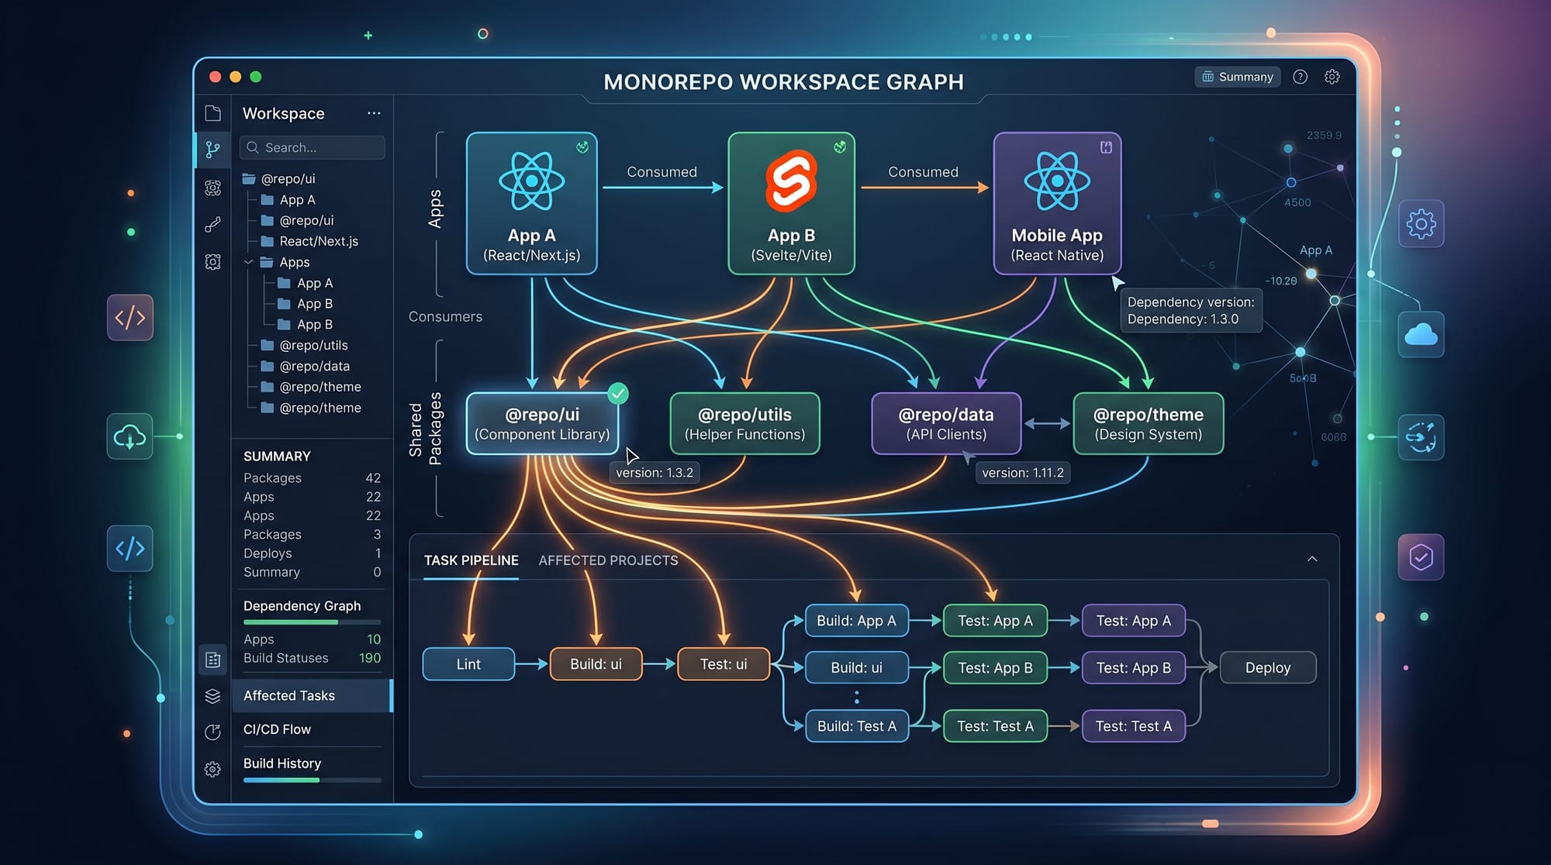Screen dimensions: 1551x865
Task: Collapse the Apps tree folder
Action: click(x=249, y=263)
